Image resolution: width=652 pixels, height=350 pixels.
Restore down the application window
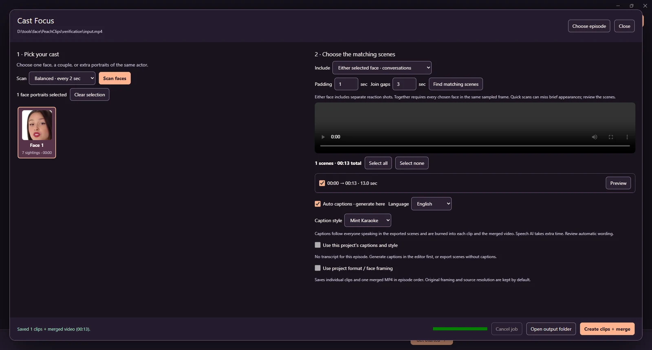(632, 6)
